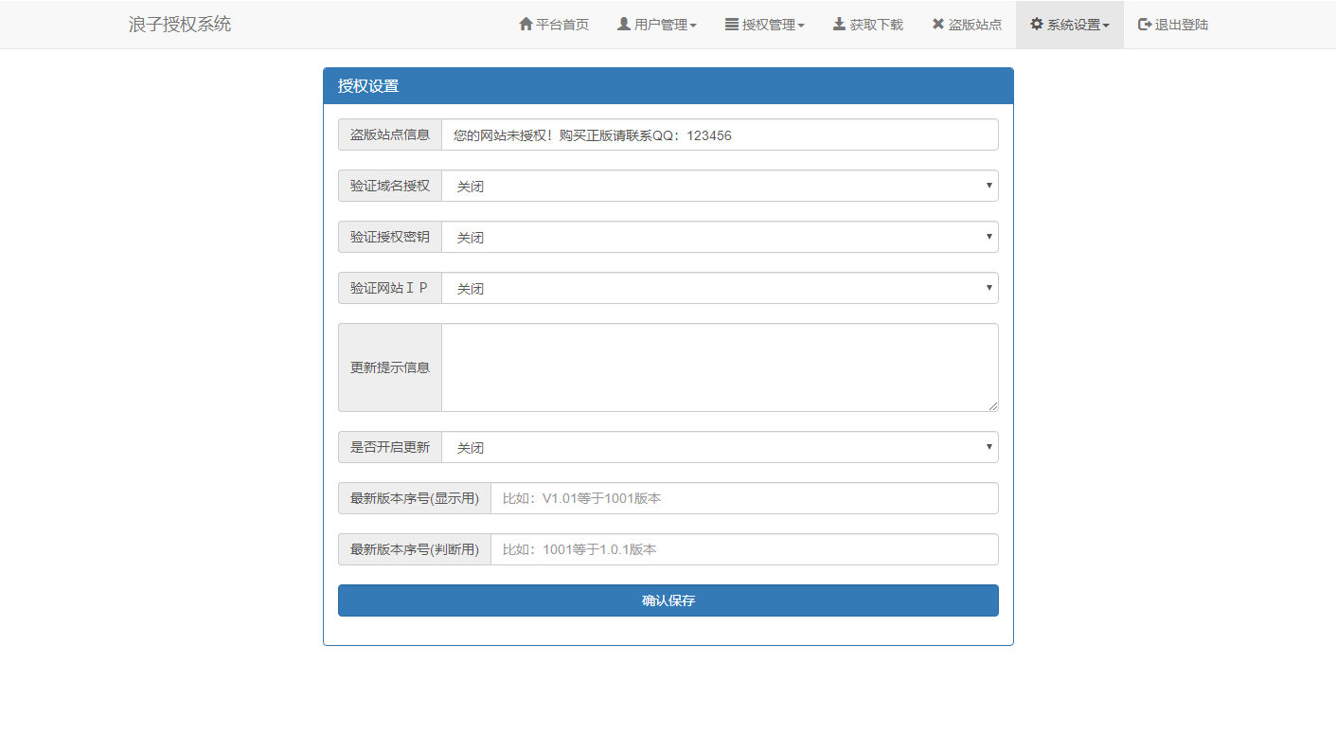Click the download icon beside 获取下载

pos(837,24)
